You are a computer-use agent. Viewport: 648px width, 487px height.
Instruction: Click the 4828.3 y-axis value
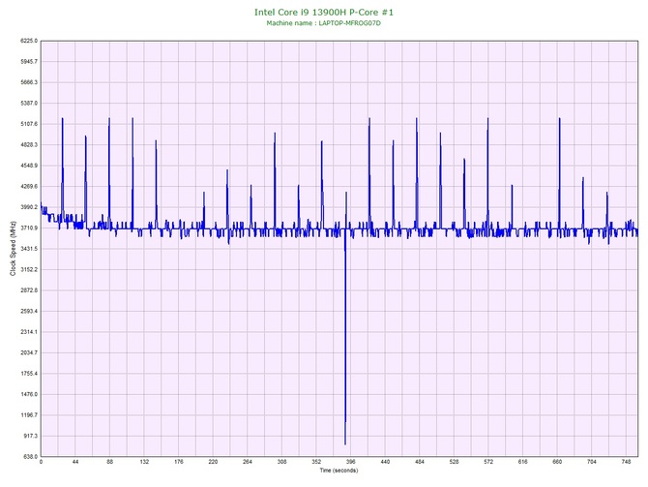click(29, 145)
